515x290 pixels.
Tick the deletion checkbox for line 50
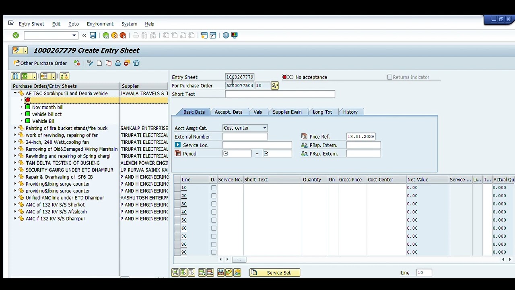tap(214, 220)
